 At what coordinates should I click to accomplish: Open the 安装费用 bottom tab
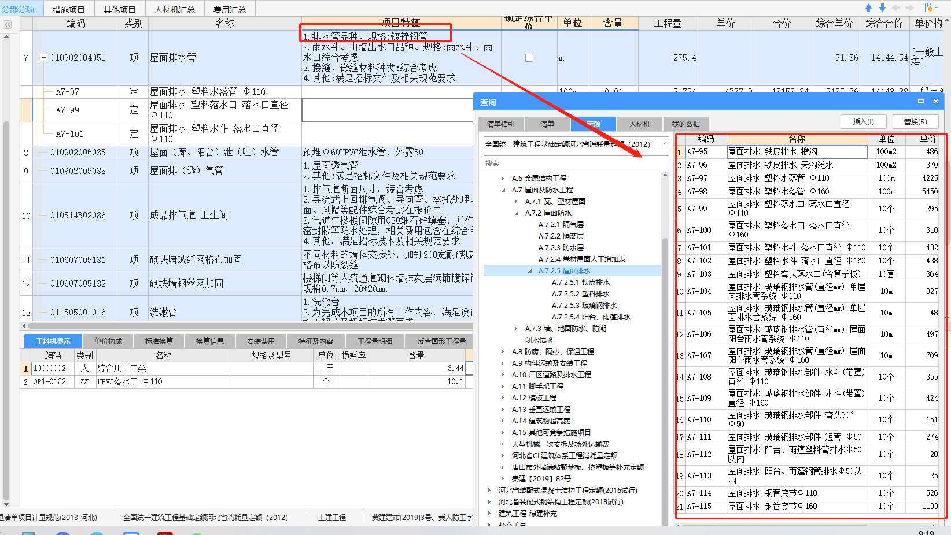[x=261, y=341]
